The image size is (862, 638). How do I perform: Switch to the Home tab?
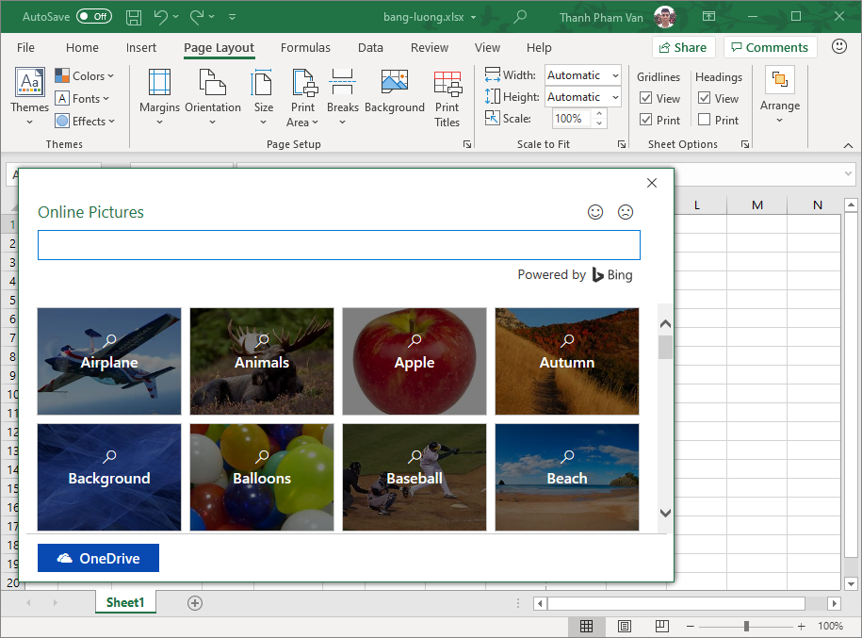coord(82,48)
